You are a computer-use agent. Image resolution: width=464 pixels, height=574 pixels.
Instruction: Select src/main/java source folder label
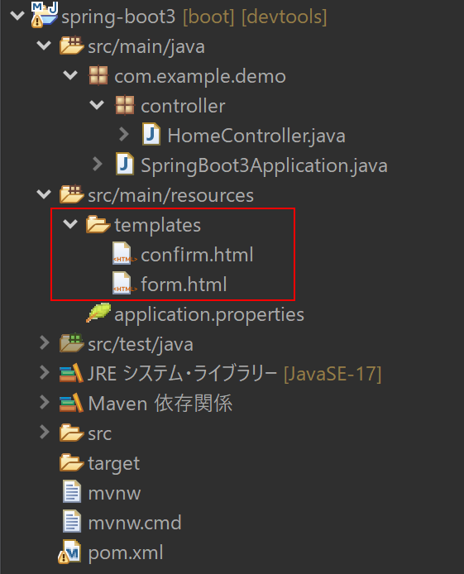coord(146,47)
